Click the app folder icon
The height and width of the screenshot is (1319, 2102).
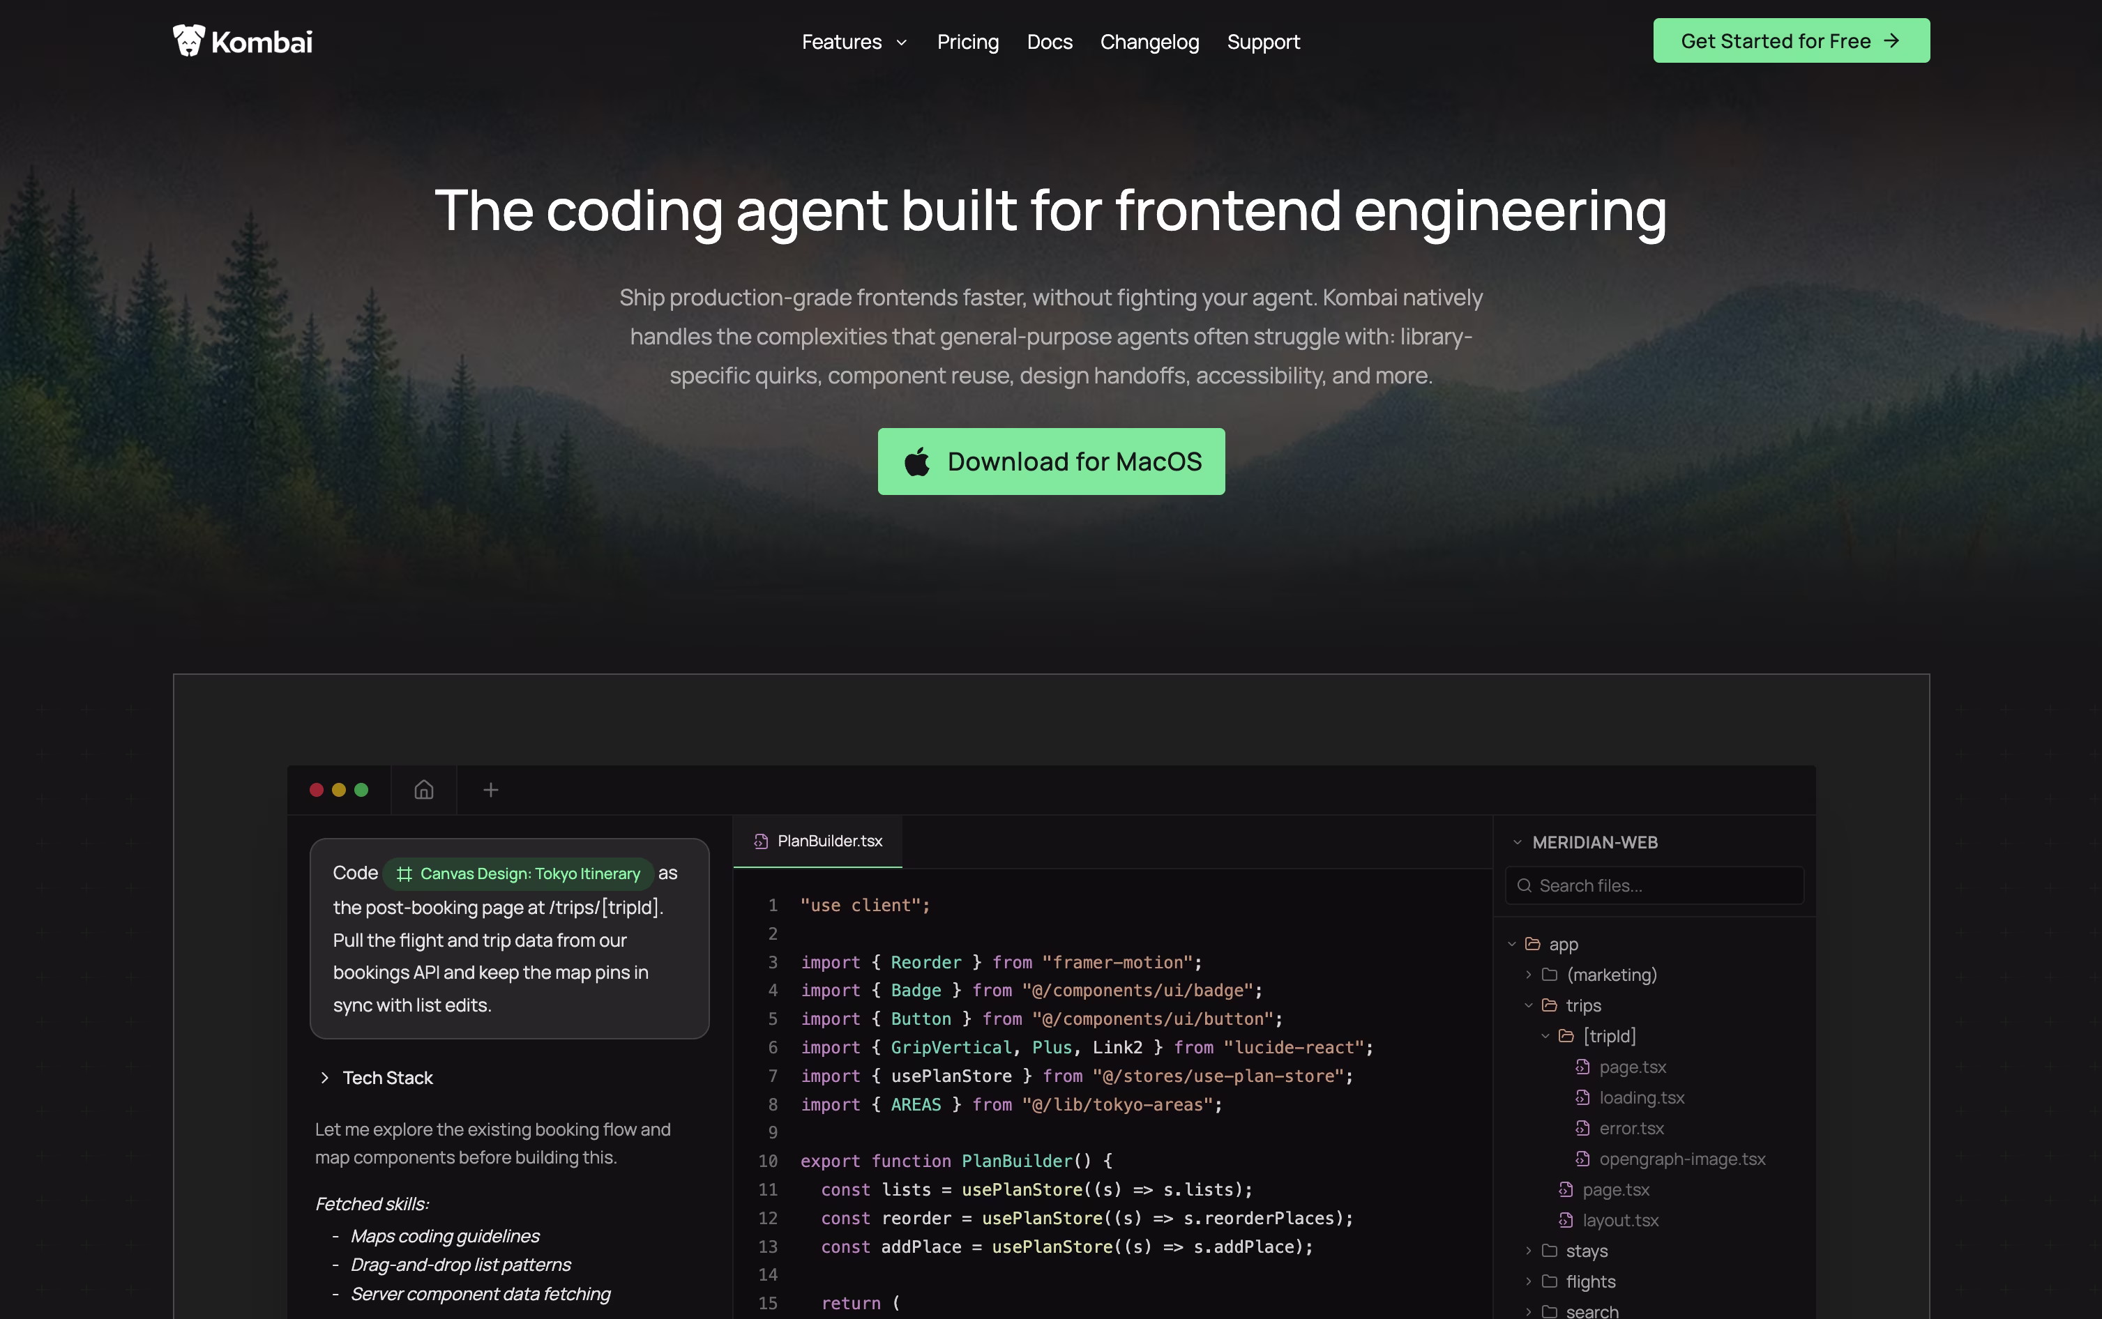click(x=1532, y=944)
